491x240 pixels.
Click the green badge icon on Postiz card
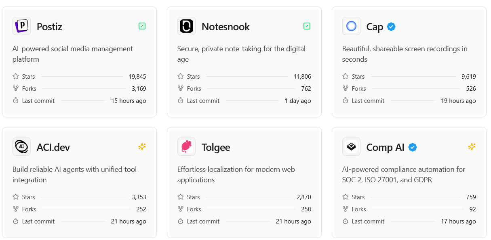(142, 26)
